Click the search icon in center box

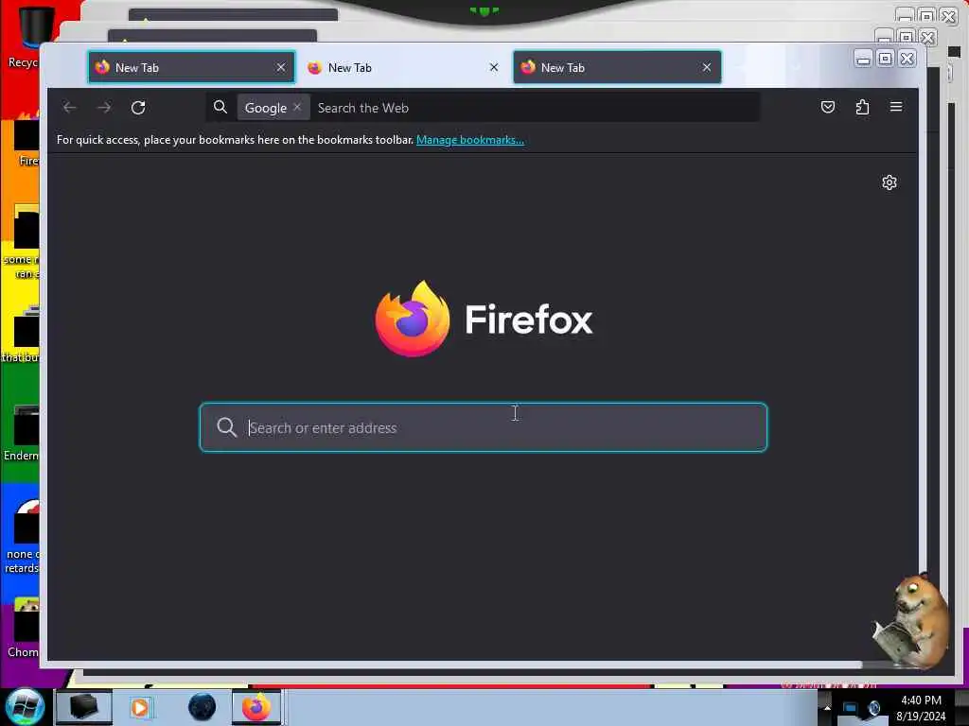coord(226,427)
